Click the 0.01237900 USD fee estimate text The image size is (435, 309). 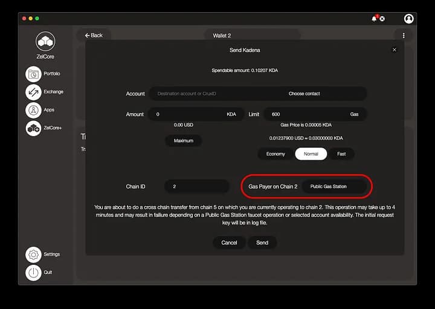click(306, 138)
